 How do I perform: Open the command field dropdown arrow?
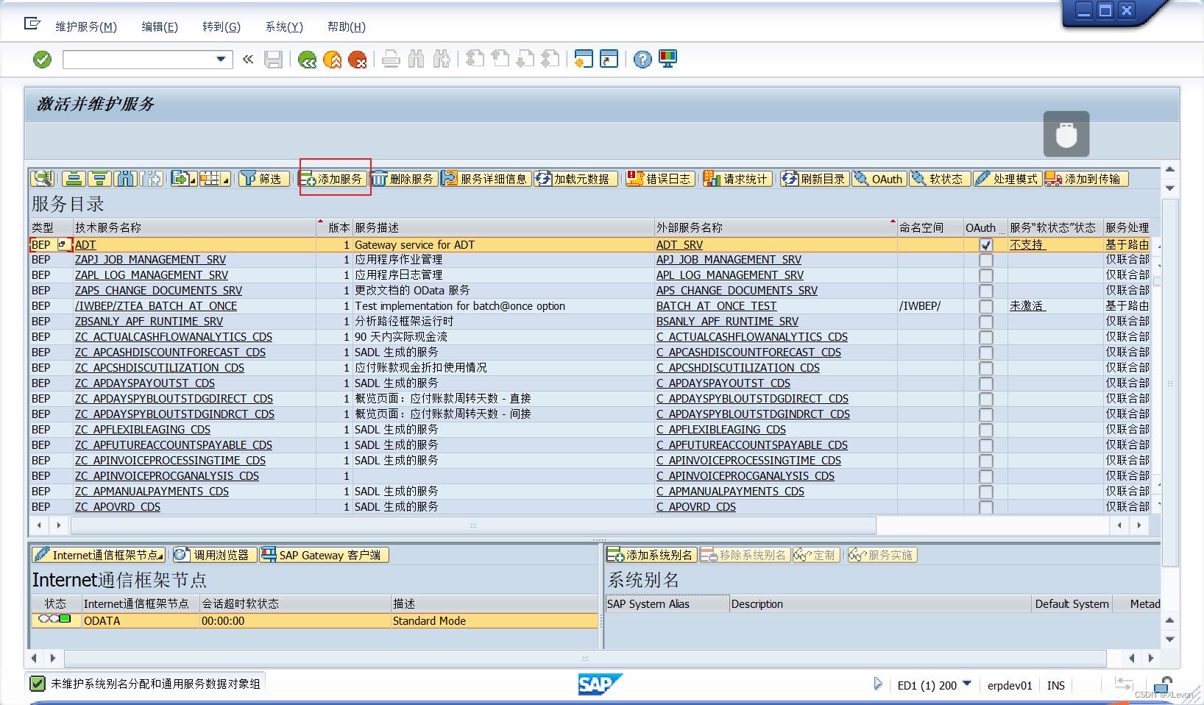pos(221,60)
